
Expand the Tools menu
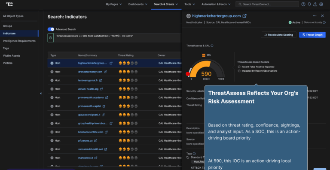pyautogui.click(x=189, y=4)
